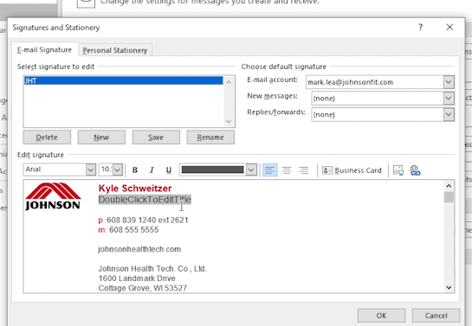
Task: Align signature text left
Action: (x=269, y=170)
